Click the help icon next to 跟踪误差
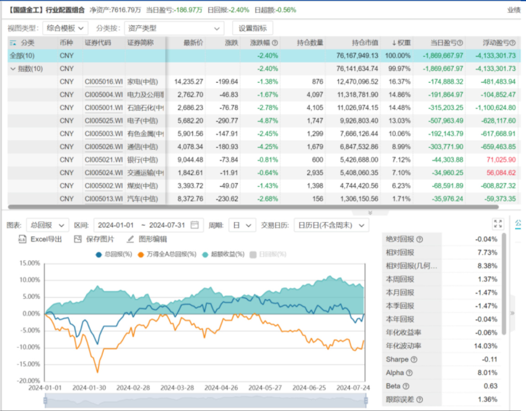The image size is (526, 411). [420, 400]
